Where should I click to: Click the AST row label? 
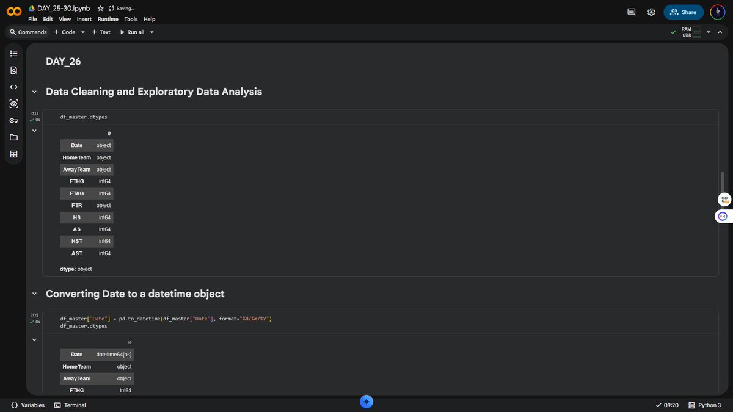tap(77, 253)
